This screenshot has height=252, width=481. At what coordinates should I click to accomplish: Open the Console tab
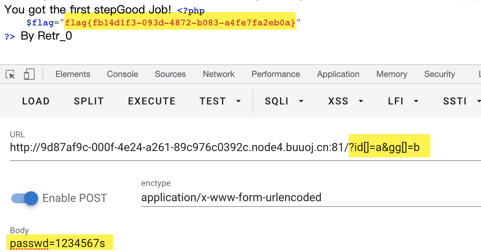(122, 74)
